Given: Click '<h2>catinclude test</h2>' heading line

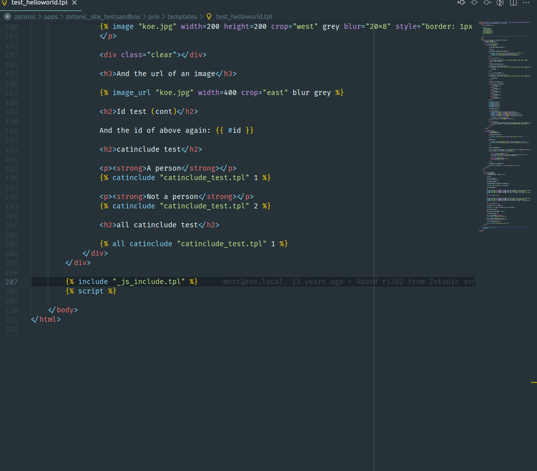Looking at the screenshot, I should pos(151,150).
